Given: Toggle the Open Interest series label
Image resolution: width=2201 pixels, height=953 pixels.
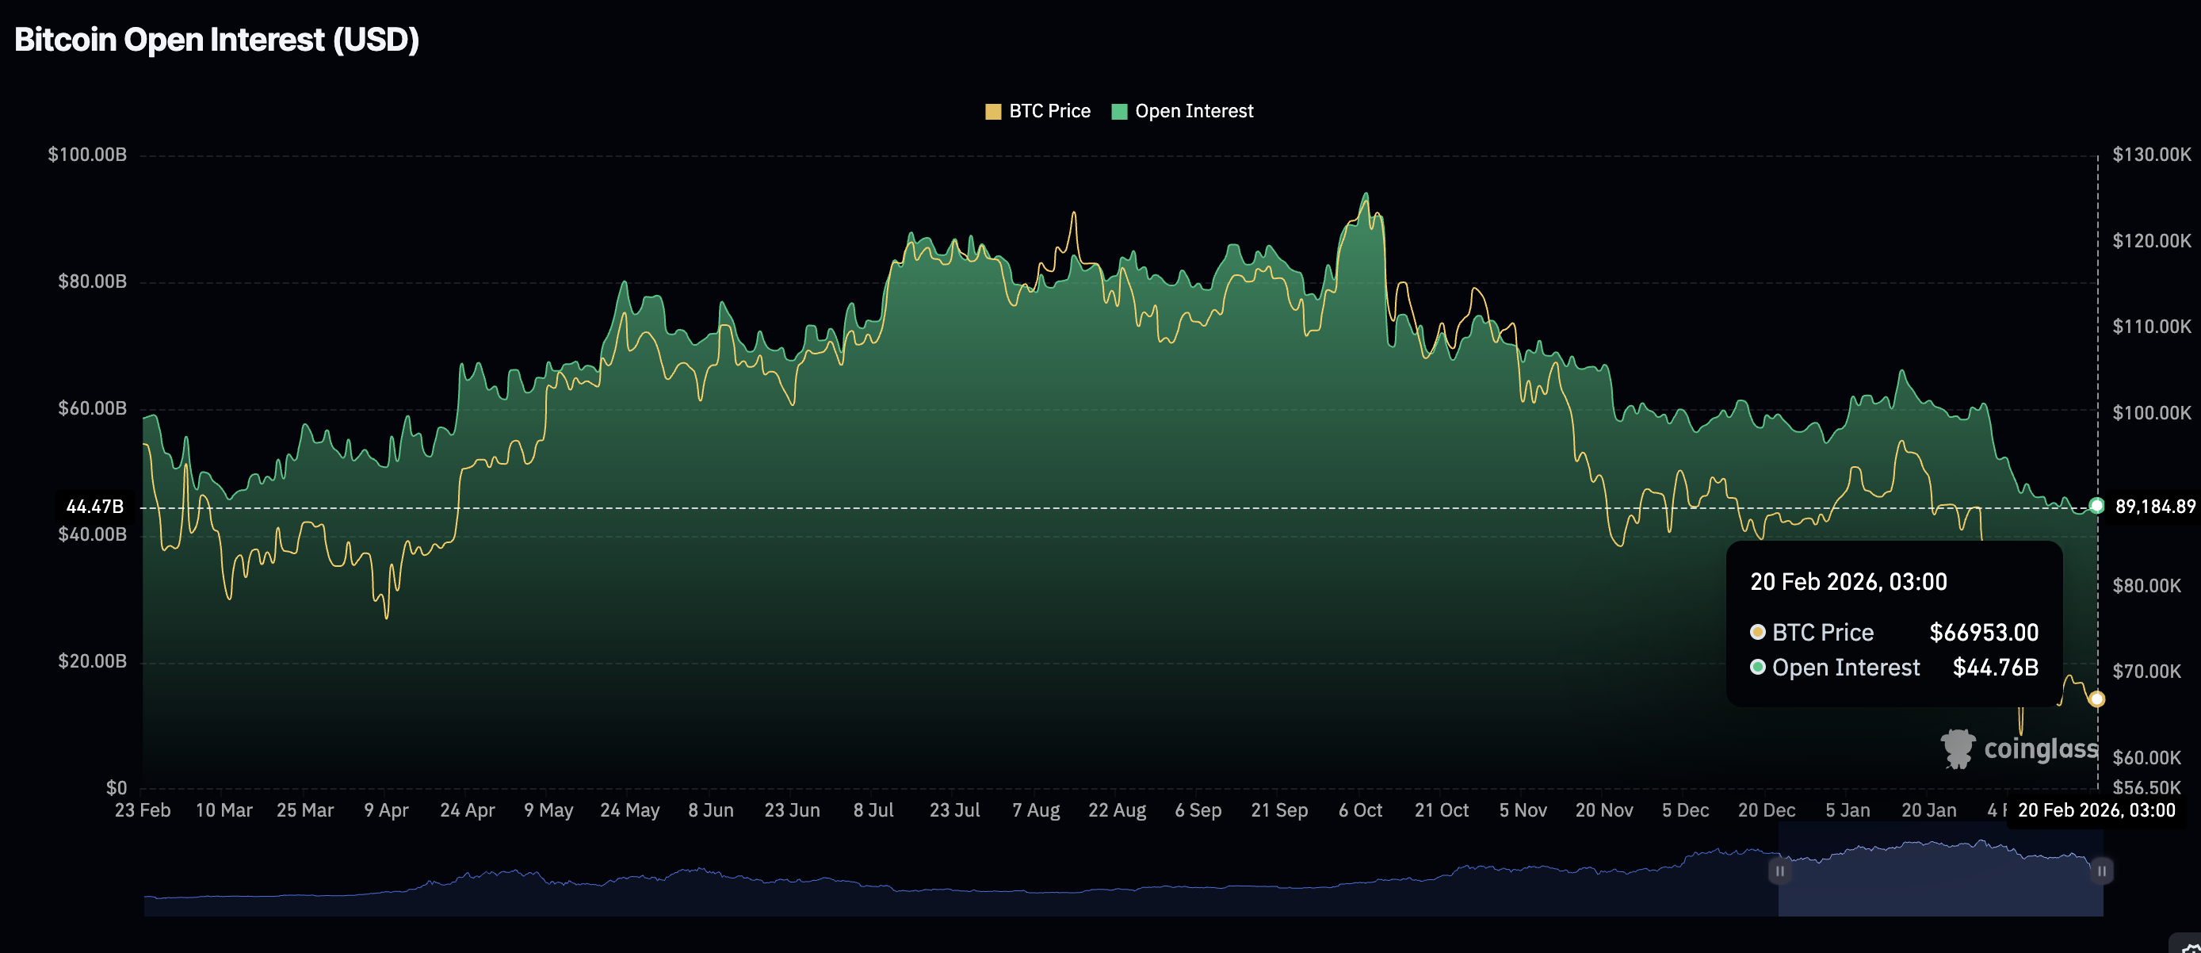Looking at the screenshot, I should click(1194, 111).
